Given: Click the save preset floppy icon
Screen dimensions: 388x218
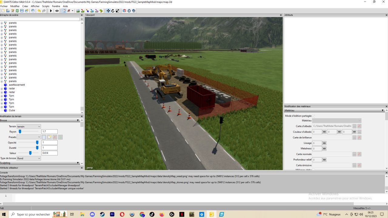Looking at the screenshot, I should pos(44,137).
